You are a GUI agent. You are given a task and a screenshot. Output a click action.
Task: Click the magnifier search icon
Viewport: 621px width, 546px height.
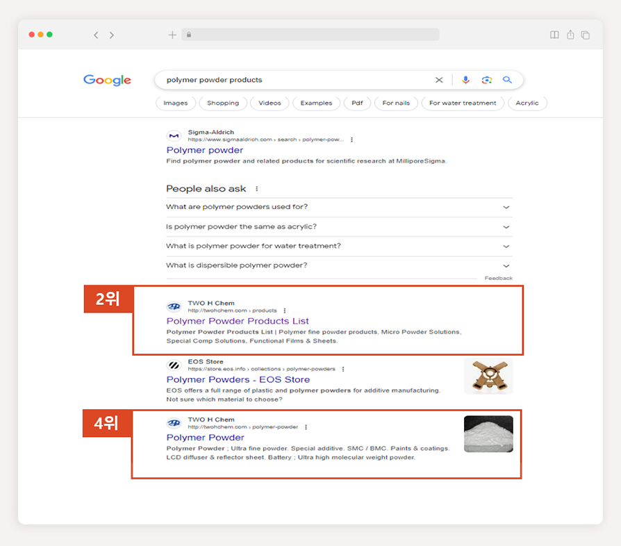(x=507, y=80)
